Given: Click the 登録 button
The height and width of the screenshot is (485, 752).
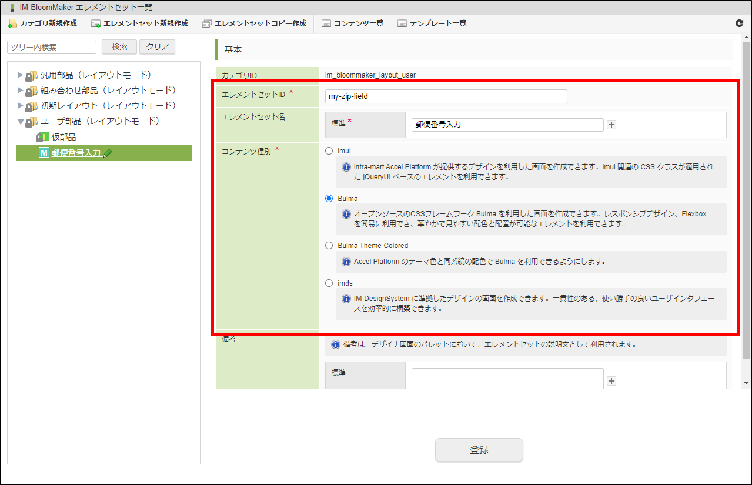Looking at the screenshot, I should 479,450.
